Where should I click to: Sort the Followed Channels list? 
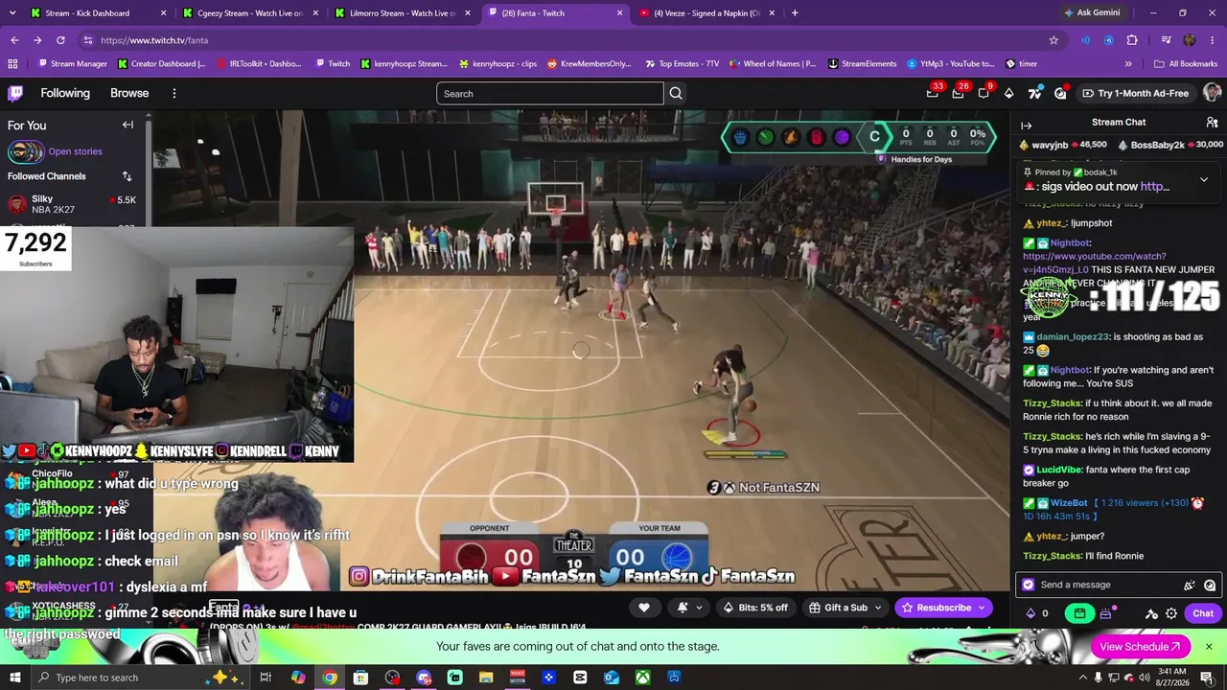pyautogui.click(x=127, y=176)
